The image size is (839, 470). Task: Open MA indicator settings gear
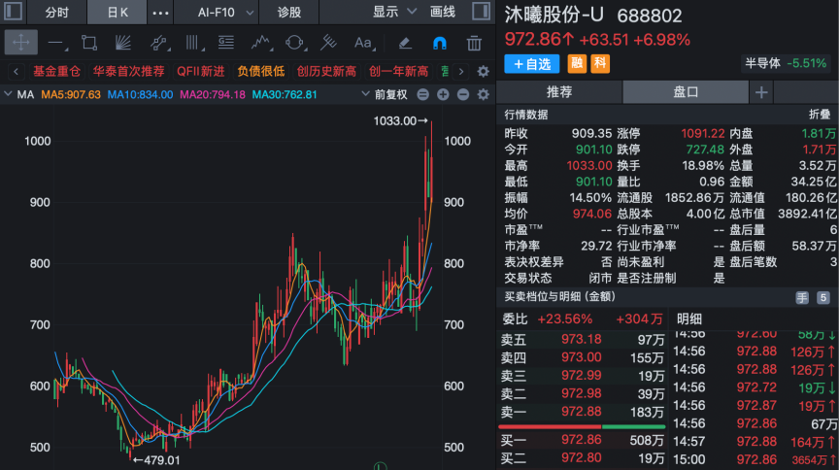click(484, 95)
